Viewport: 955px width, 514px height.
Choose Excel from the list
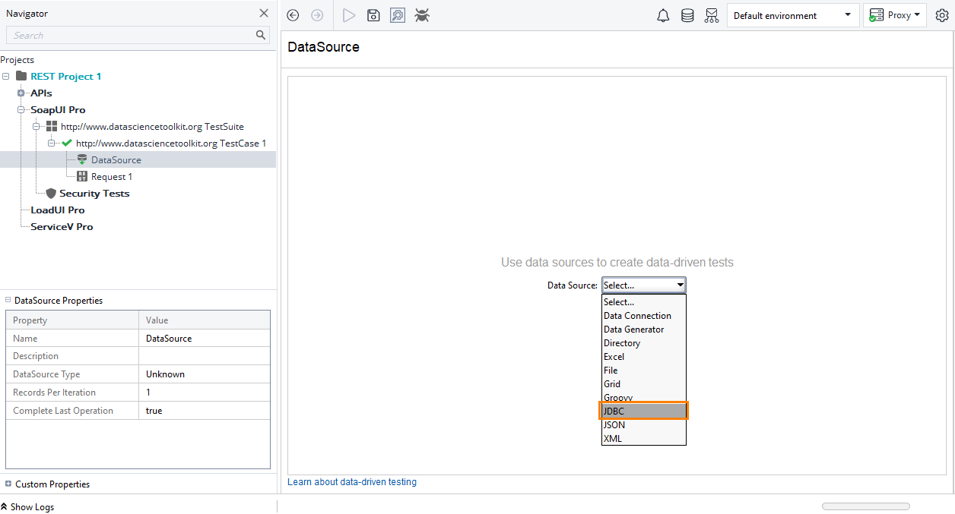pos(643,357)
